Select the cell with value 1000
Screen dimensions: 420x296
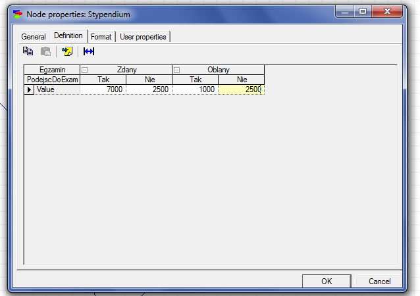pyautogui.click(x=196, y=89)
